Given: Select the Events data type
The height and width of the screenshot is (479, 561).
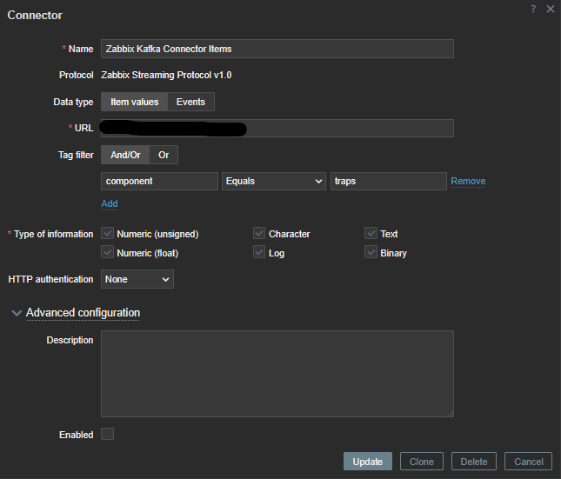Looking at the screenshot, I should click(190, 102).
